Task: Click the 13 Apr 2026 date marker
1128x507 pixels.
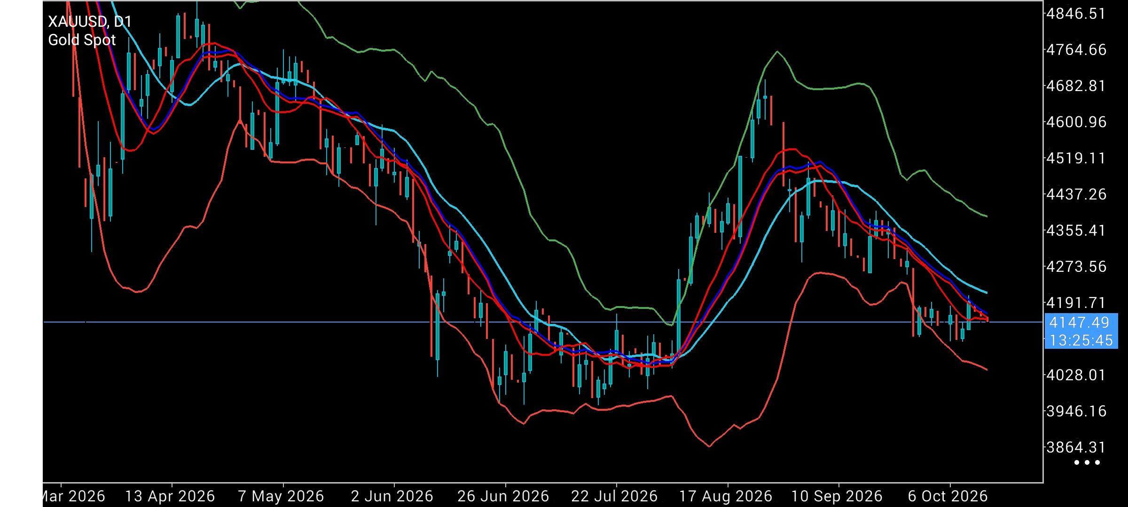Action: pyautogui.click(x=170, y=496)
